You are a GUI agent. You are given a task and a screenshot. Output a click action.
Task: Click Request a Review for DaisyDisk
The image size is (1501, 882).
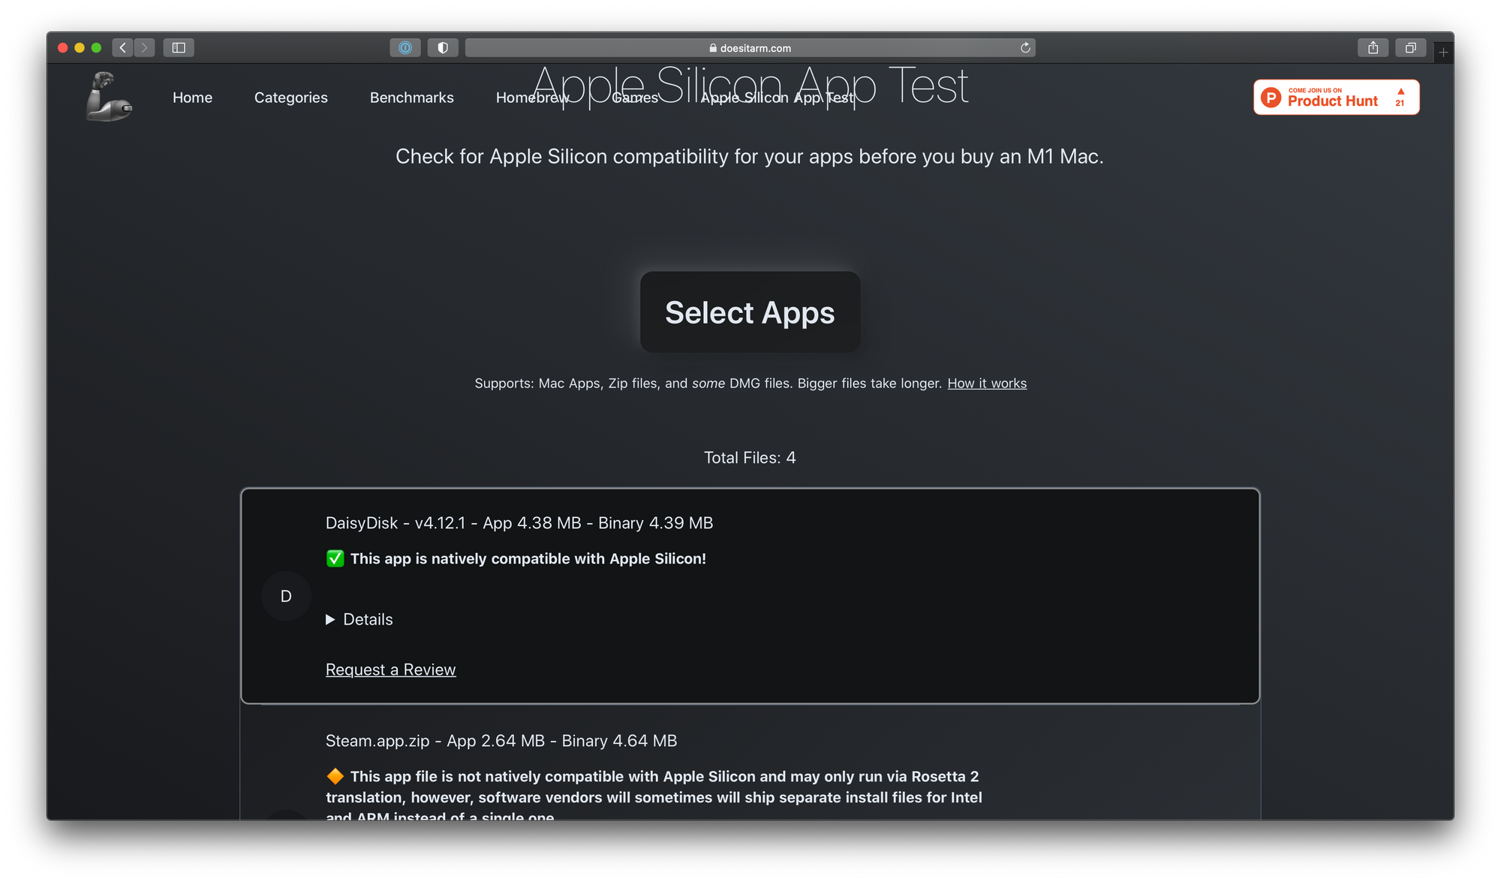(390, 669)
